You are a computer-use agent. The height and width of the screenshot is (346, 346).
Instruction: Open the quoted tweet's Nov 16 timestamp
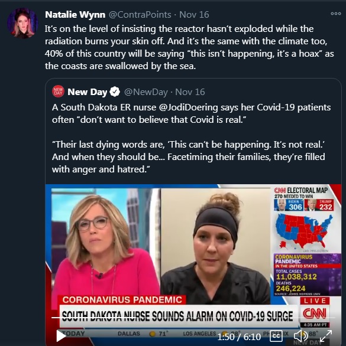click(190, 92)
